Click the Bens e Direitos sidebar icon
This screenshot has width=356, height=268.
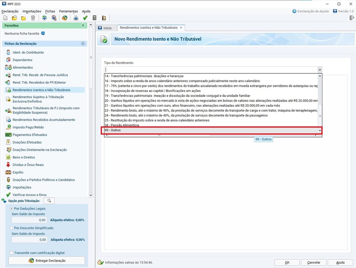(x=8, y=157)
